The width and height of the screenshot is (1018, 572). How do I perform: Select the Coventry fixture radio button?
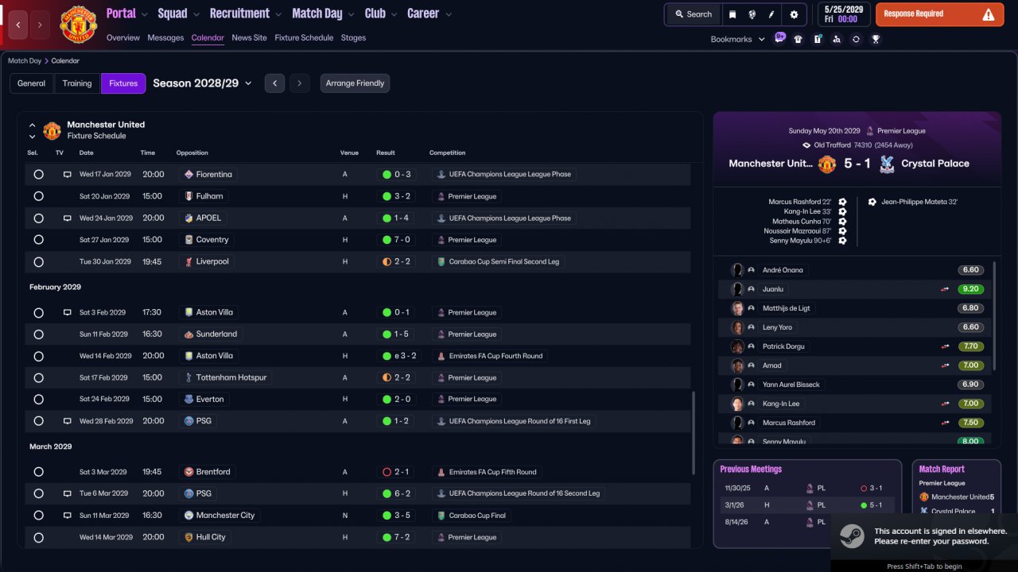[x=38, y=240]
